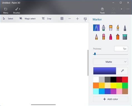Choose the Pencil brush
Screen dimensions: 132x106
pos(96,37)
